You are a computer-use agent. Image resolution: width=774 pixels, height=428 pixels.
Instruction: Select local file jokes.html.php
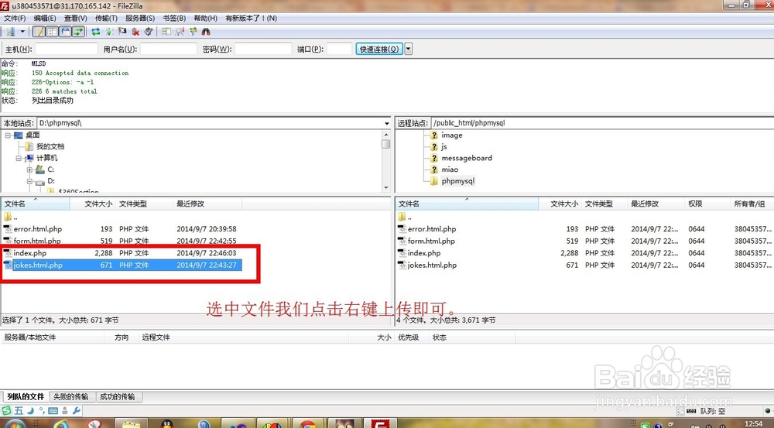point(38,265)
